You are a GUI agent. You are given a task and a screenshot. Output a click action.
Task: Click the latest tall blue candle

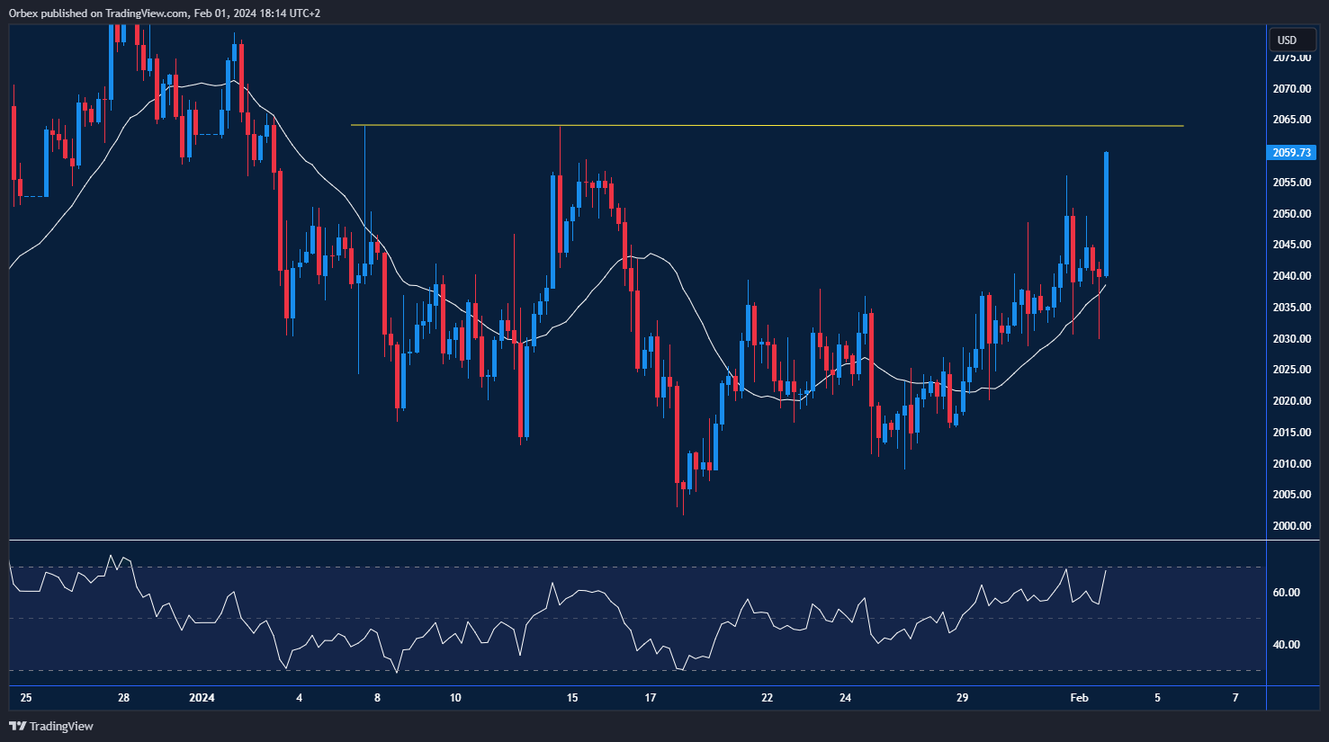1106,214
